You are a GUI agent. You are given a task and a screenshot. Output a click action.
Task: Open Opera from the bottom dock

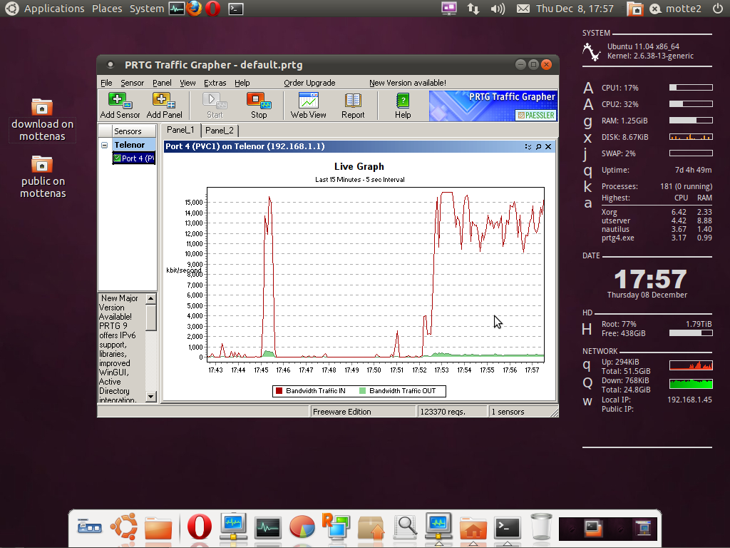(x=200, y=527)
